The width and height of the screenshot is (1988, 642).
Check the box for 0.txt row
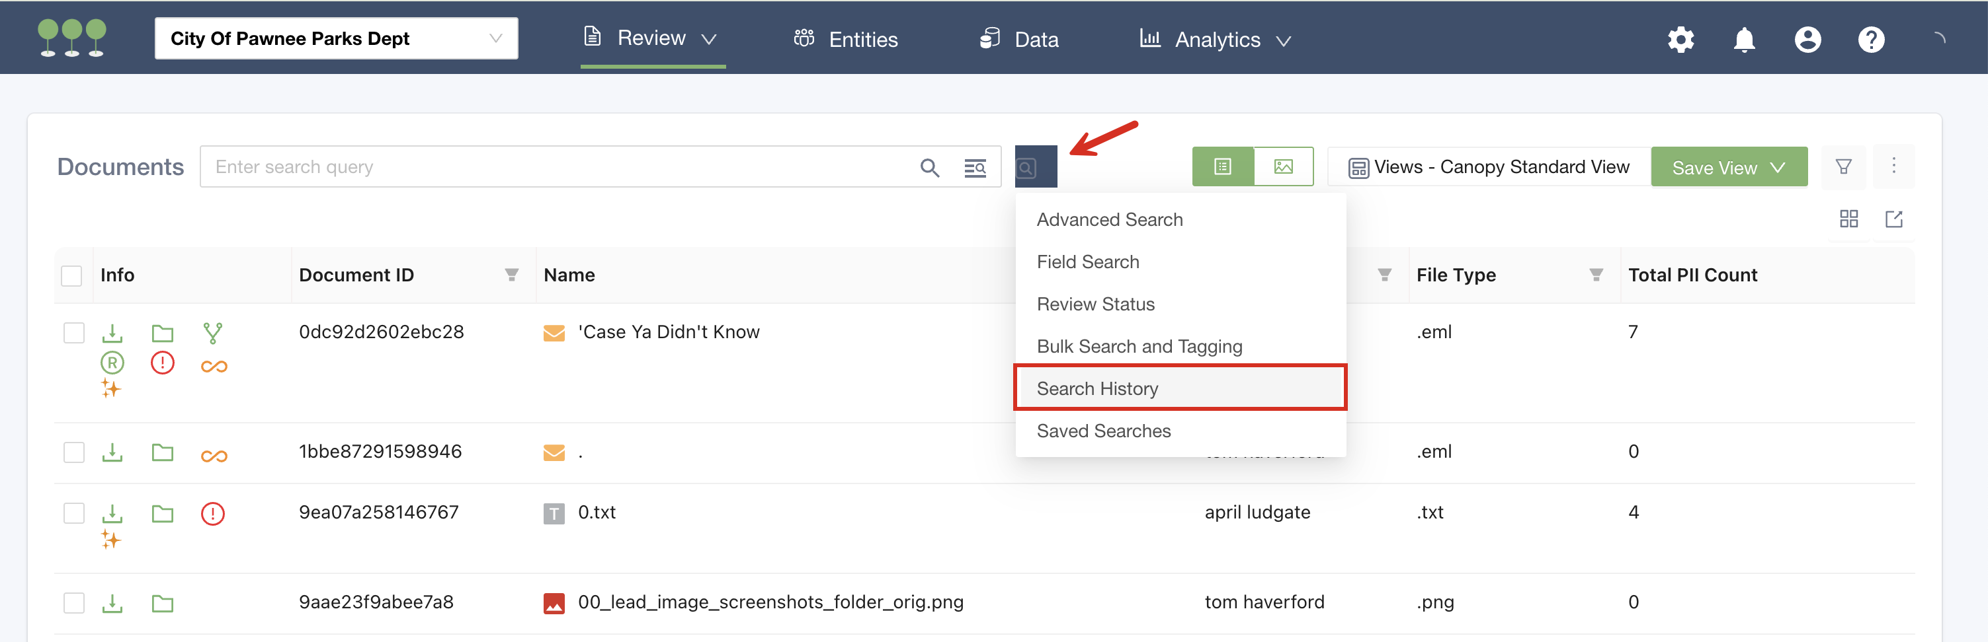(x=74, y=513)
